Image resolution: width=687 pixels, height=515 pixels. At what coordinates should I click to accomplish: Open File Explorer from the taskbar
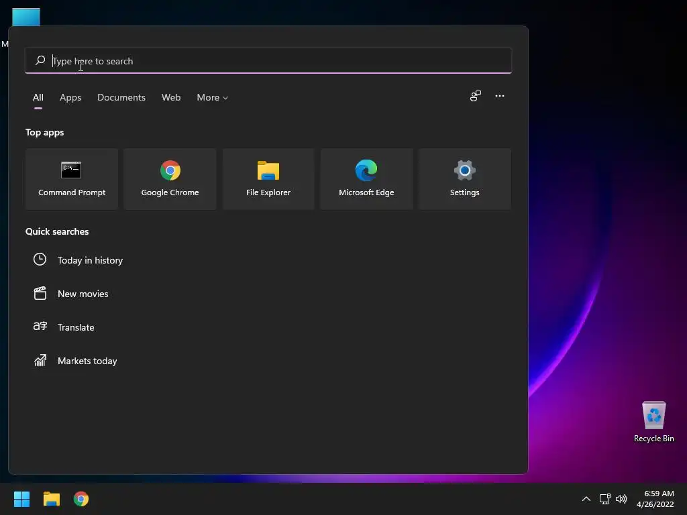51,499
